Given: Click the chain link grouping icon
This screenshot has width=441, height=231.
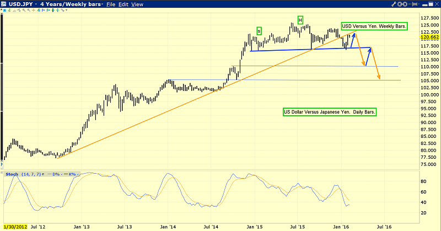Looking at the screenshot, I should pyautogui.click(x=402, y=4).
